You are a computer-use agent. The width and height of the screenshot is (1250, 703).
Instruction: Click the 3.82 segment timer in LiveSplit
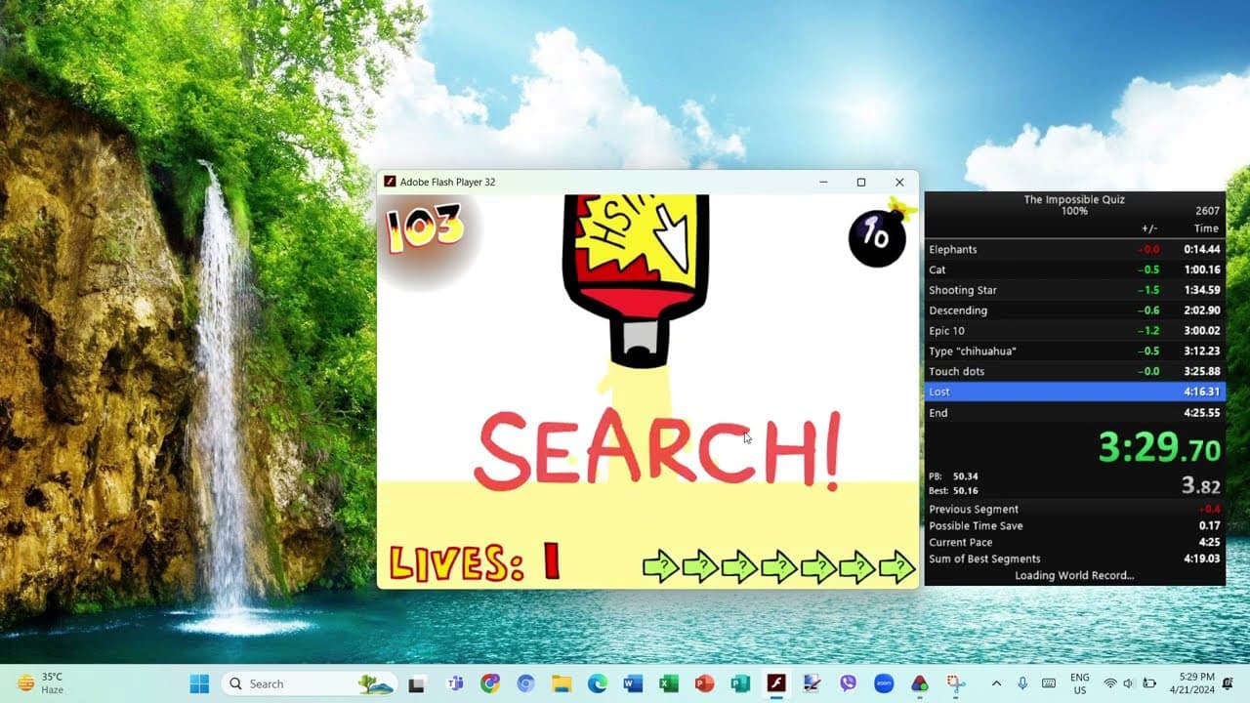click(x=1201, y=485)
